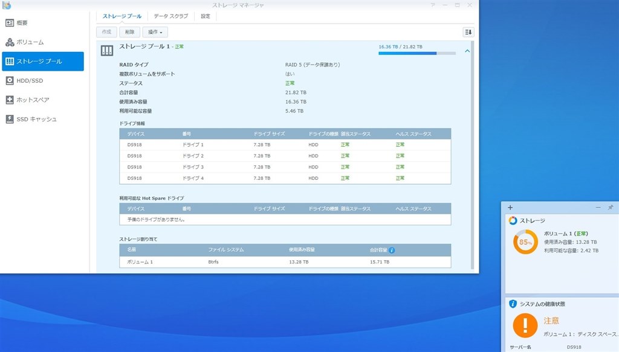This screenshot has width=619, height=352.
Task: Open the 操作 dropdown menu
Action: (155, 32)
